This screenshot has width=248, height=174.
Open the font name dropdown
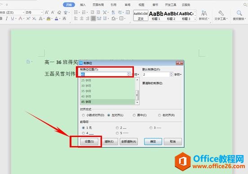pos(23,12)
